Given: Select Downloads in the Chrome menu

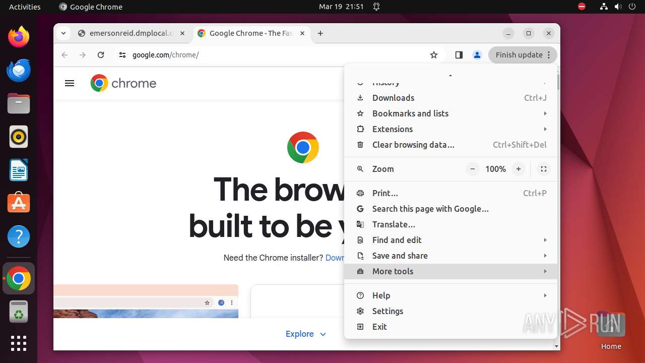Looking at the screenshot, I should [x=451, y=98].
